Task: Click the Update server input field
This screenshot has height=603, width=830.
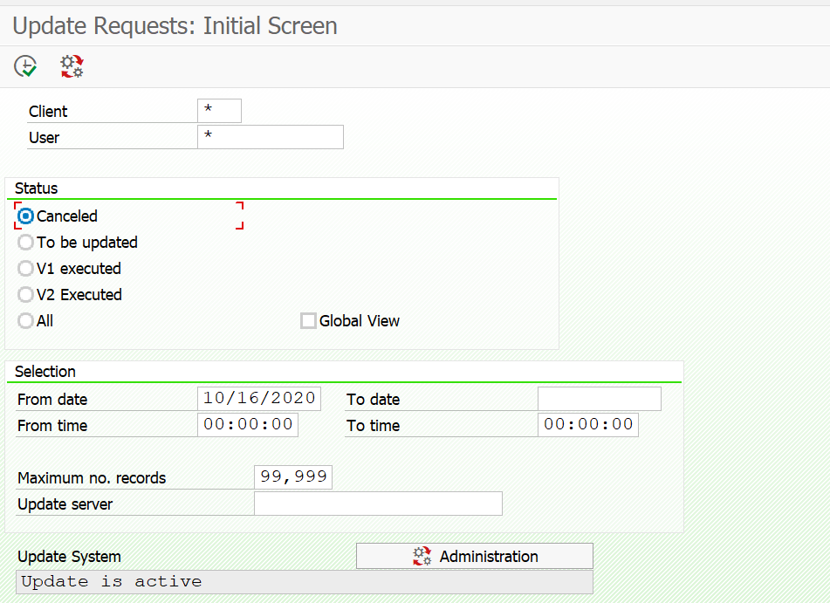Action: point(378,504)
